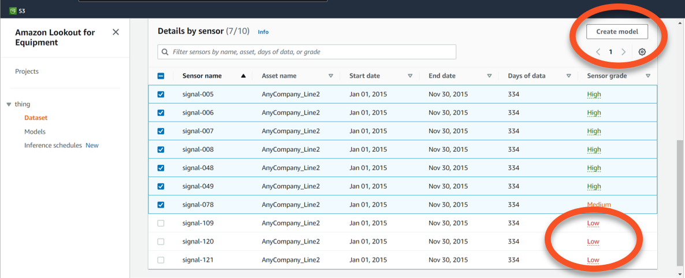Click AnyCompany_Line2 in the signal-120 row

pos(291,241)
